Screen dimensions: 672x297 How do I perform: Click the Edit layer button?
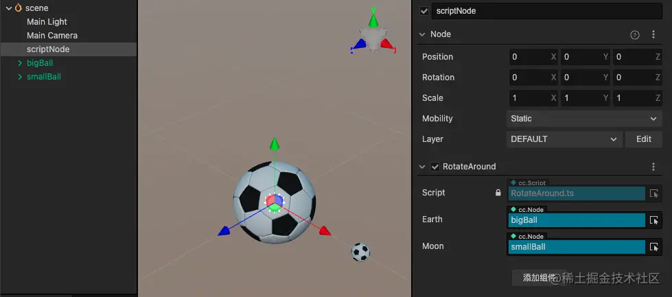coord(644,139)
